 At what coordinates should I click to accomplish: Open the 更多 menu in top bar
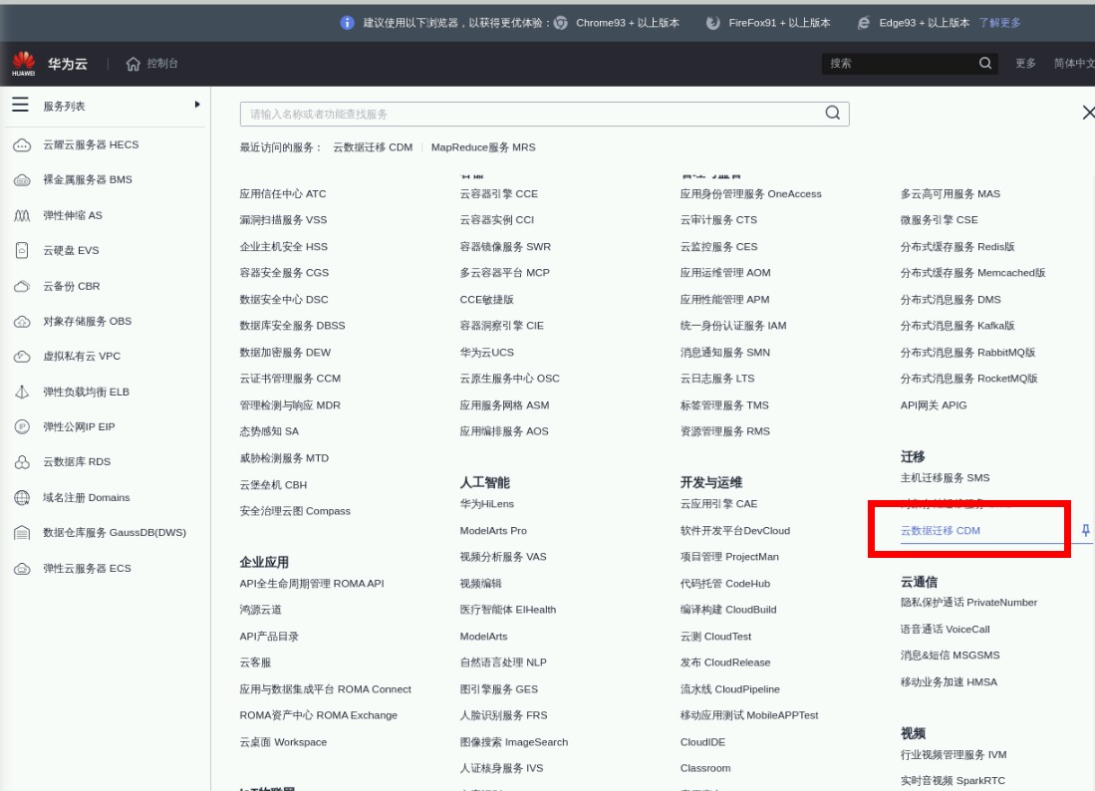tap(1025, 64)
